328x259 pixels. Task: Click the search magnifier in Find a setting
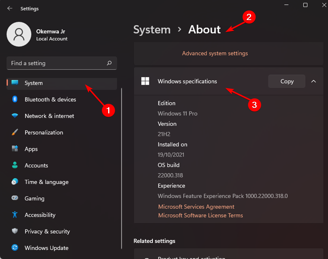click(109, 63)
